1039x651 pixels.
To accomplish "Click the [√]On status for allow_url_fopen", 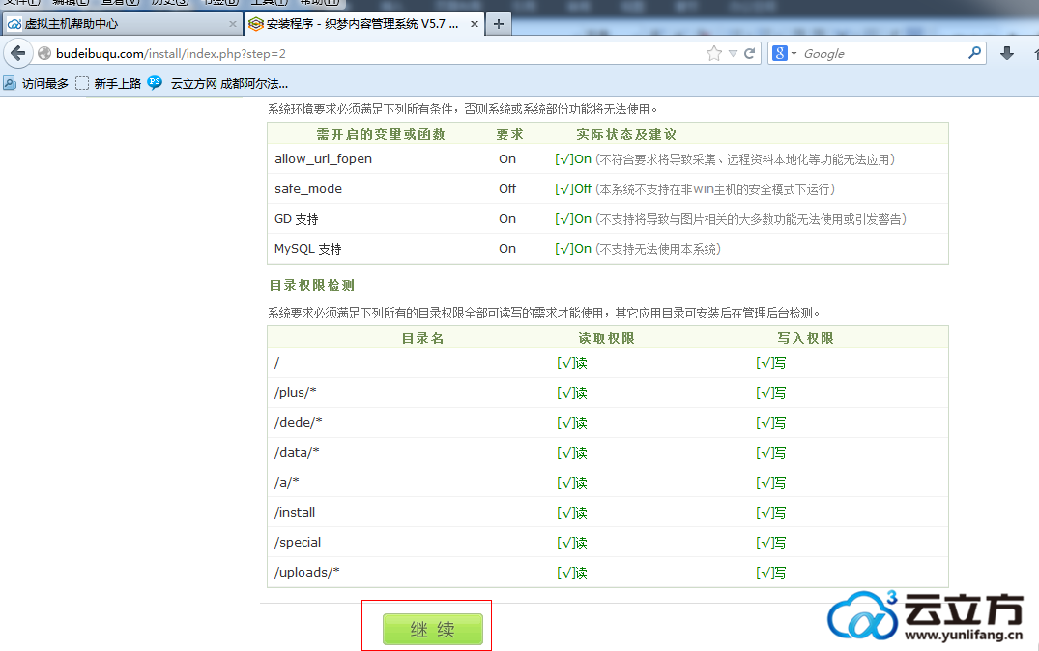I will coord(573,159).
